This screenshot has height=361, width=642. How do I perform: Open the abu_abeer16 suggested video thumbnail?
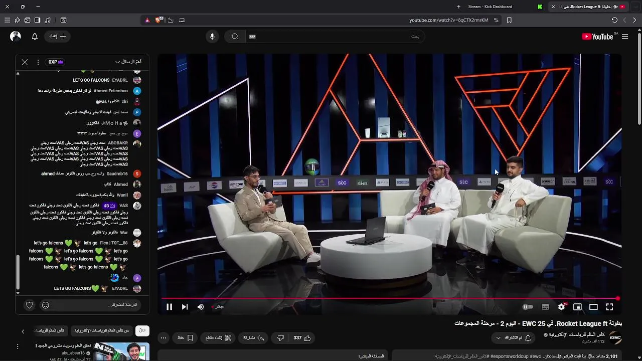121,351
